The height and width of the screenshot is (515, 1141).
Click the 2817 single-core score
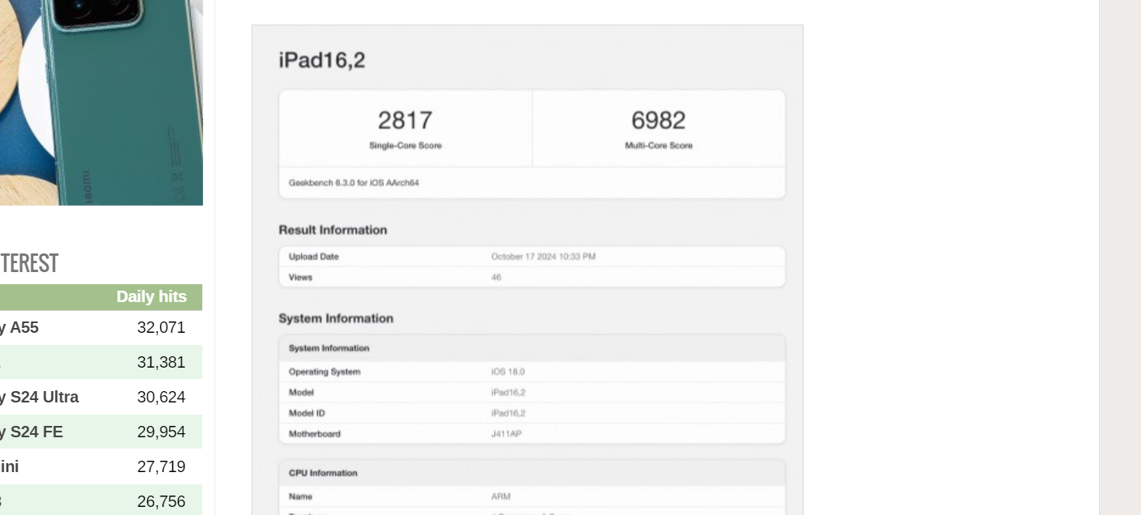[405, 121]
